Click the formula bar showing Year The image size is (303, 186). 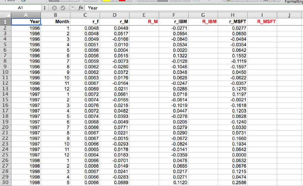point(118,8)
